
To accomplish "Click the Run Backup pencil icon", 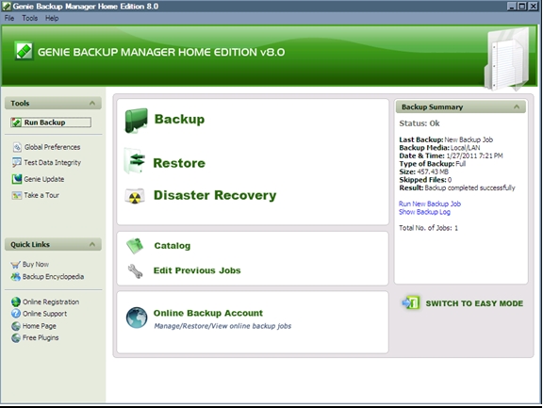I will point(16,122).
